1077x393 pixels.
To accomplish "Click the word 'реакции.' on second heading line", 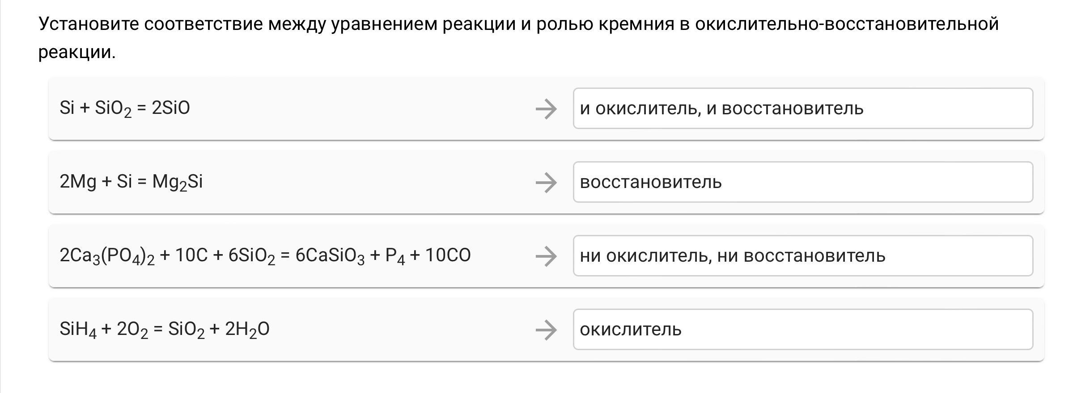I will click(77, 52).
